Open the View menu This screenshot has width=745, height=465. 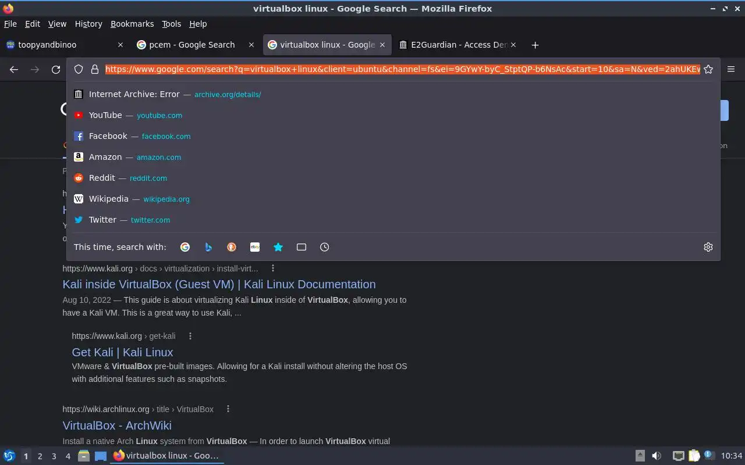pos(57,24)
